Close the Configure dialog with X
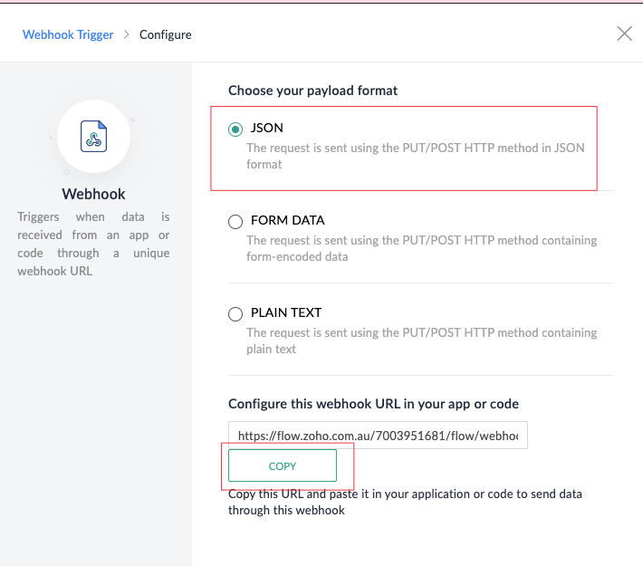643x566 pixels. pos(624,34)
